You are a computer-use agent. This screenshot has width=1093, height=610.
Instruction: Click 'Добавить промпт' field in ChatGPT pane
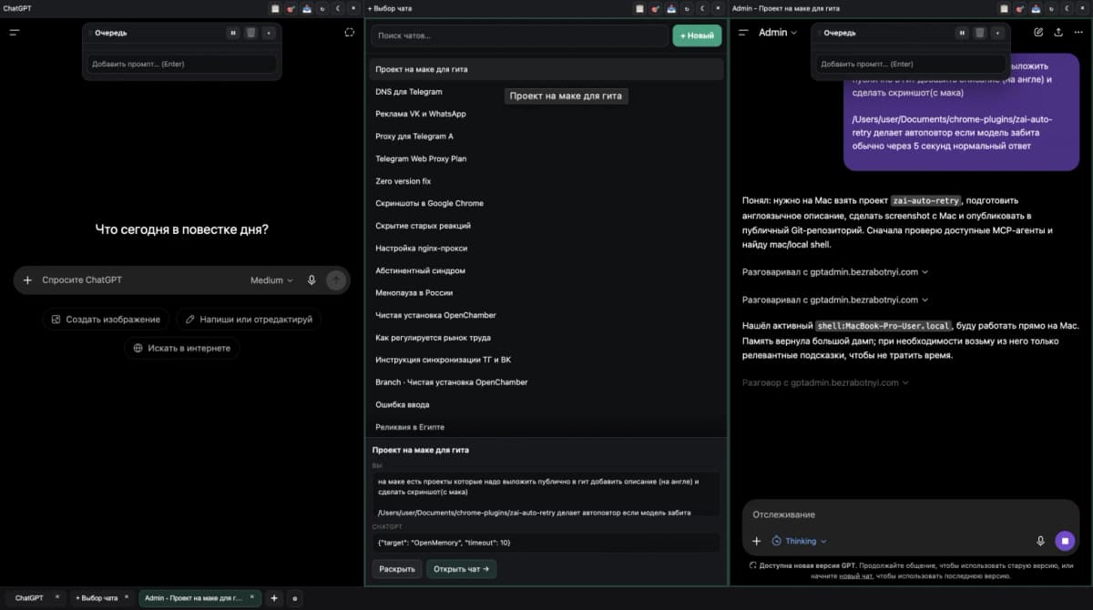click(181, 65)
